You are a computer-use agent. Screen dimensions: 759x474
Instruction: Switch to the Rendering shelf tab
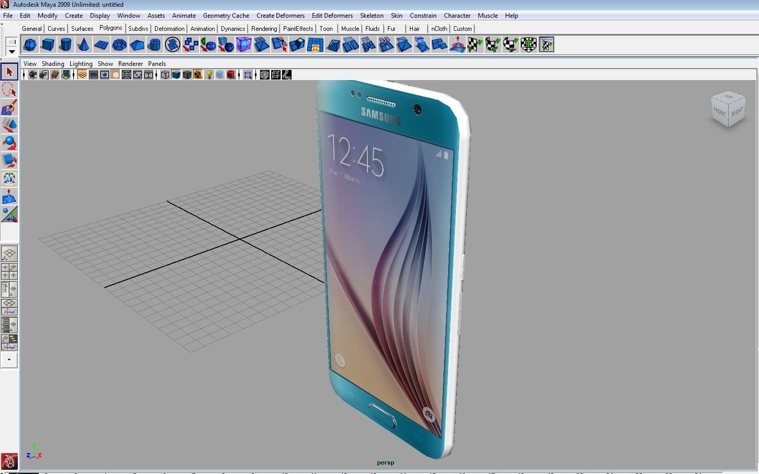(264, 29)
